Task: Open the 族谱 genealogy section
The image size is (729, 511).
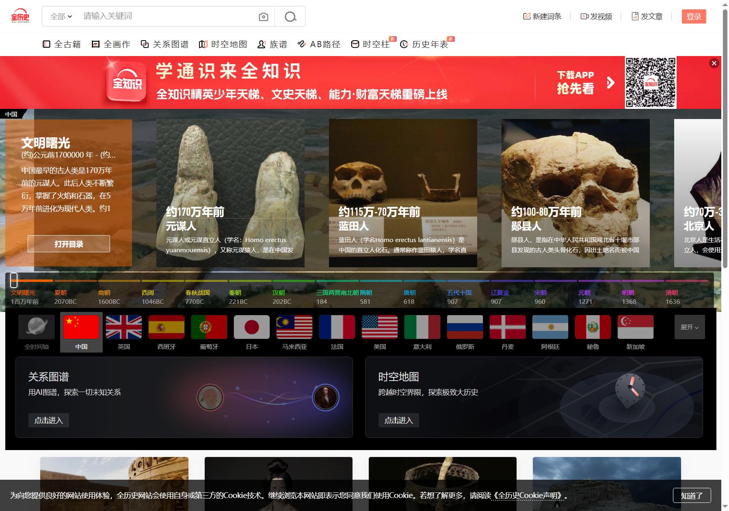Action: [273, 44]
